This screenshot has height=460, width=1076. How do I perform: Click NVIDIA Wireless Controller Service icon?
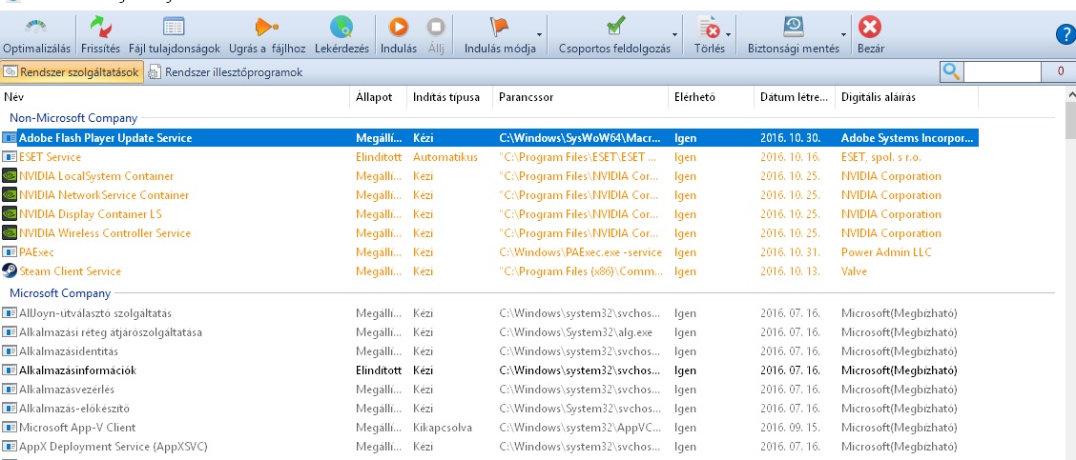(x=10, y=233)
